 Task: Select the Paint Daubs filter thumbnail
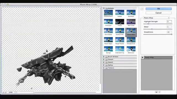[108, 31]
